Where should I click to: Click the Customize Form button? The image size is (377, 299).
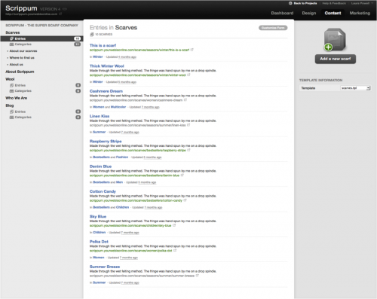[x=273, y=28]
